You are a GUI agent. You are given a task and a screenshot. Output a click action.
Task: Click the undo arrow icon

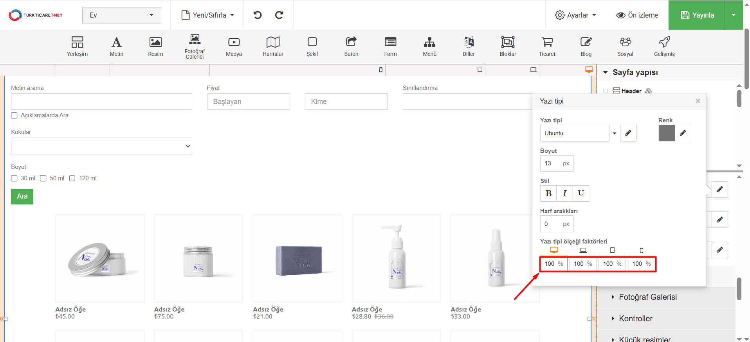257,15
